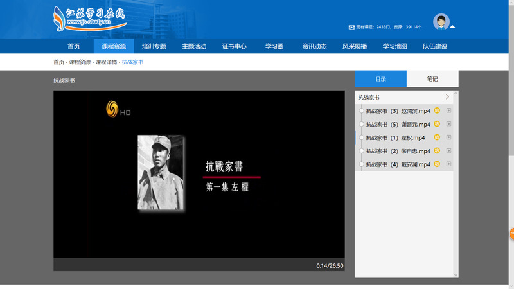This screenshot has height=289, width=514.
Task: Click the play icon beside 谢晋元.mp4
Action: pyautogui.click(x=449, y=124)
